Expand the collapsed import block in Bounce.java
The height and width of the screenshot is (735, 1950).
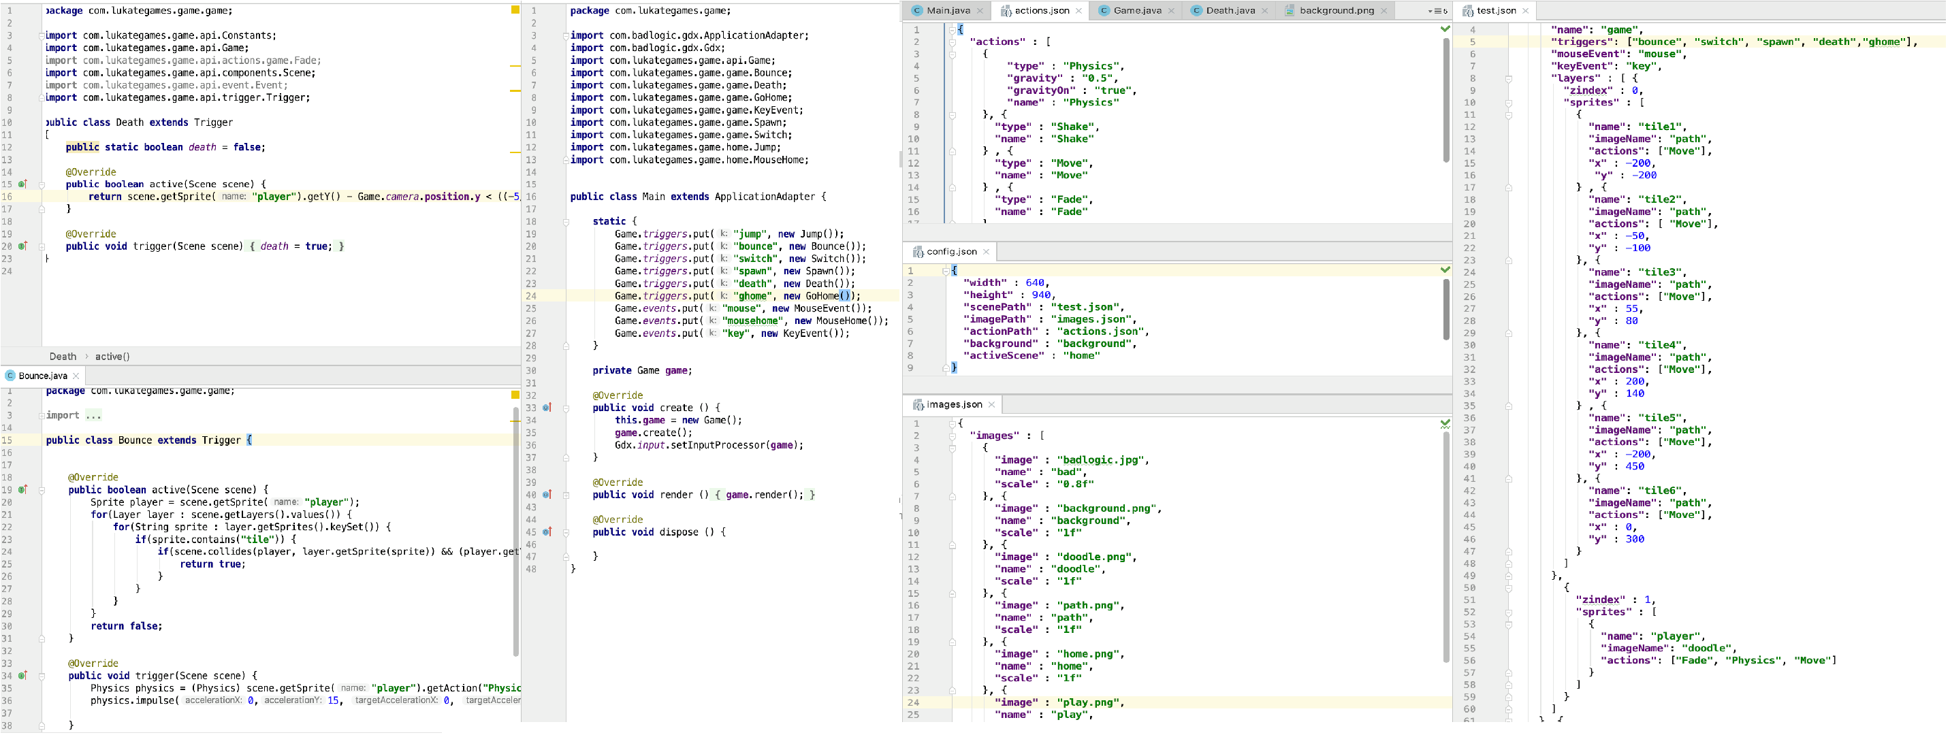[x=42, y=416]
